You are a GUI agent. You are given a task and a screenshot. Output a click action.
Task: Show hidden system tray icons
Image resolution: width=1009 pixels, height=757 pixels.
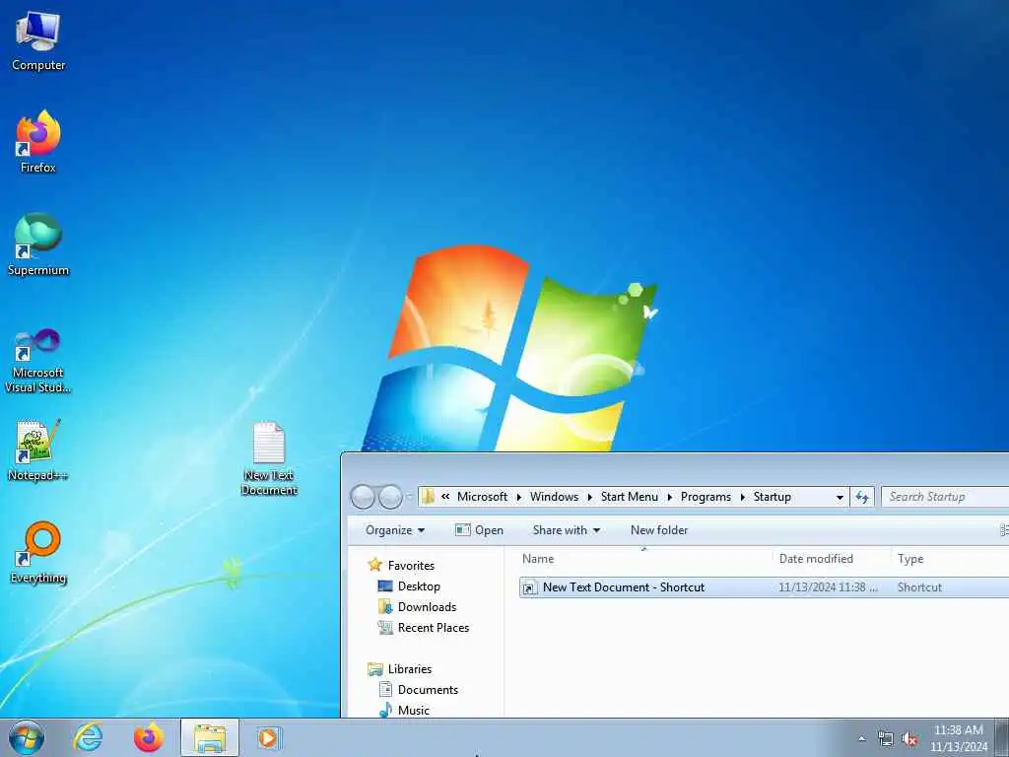(x=862, y=739)
